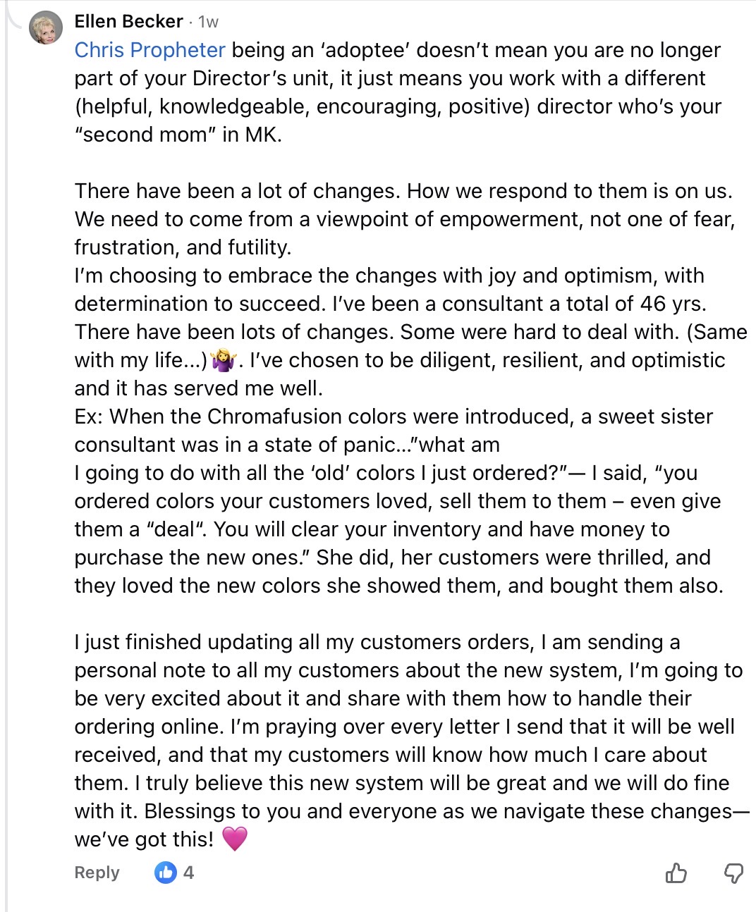Click the Chromafusion colors example sentence
The width and height of the screenshot is (756, 912).
click(394, 417)
